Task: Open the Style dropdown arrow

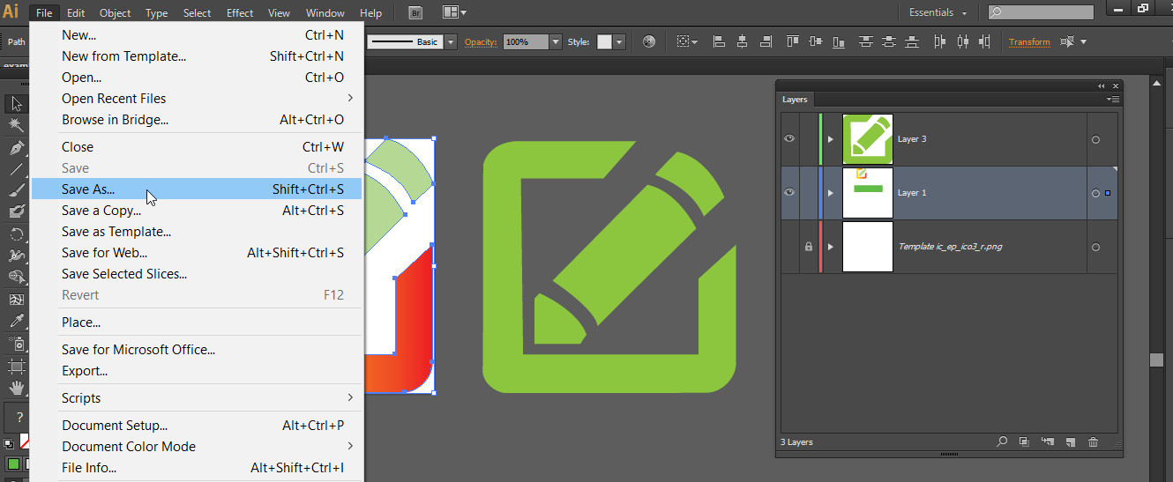Action: coord(619,41)
